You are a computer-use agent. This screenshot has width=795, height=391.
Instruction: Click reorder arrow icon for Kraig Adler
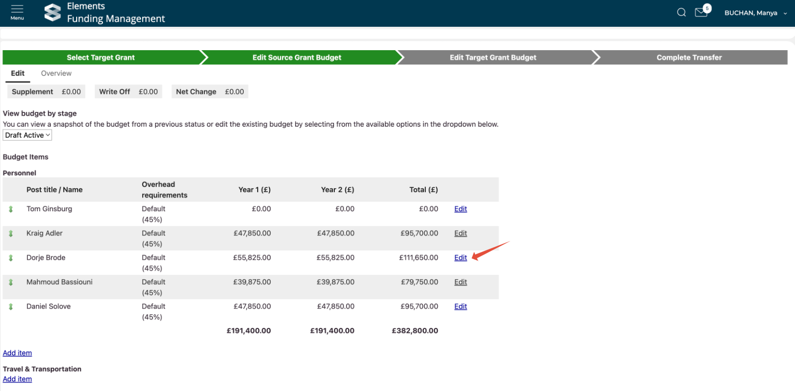11,234
